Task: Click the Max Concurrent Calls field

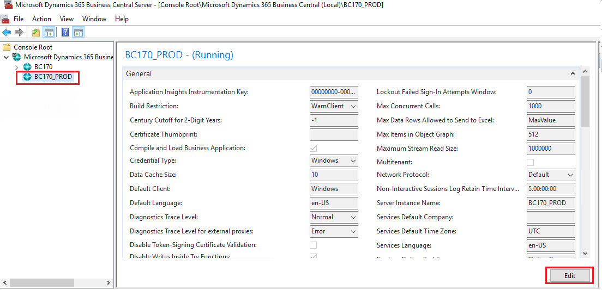Action: 551,106
